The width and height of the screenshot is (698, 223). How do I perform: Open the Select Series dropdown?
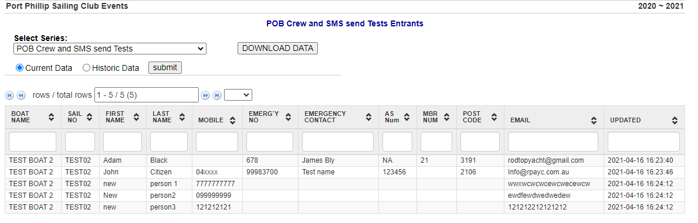coord(110,49)
